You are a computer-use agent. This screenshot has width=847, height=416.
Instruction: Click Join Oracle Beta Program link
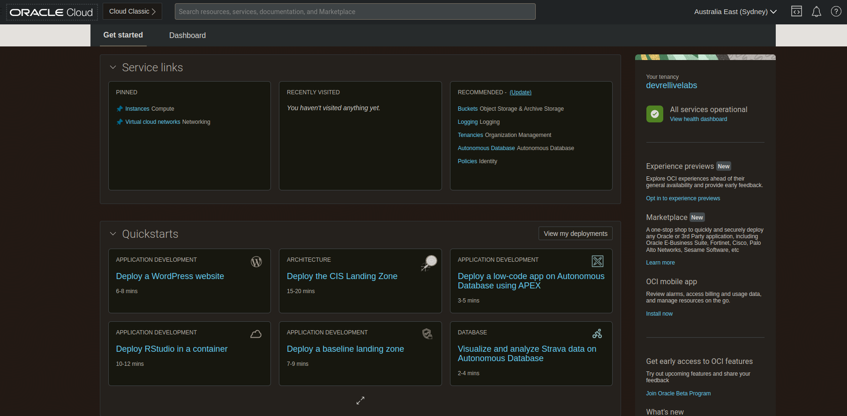tap(678, 393)
